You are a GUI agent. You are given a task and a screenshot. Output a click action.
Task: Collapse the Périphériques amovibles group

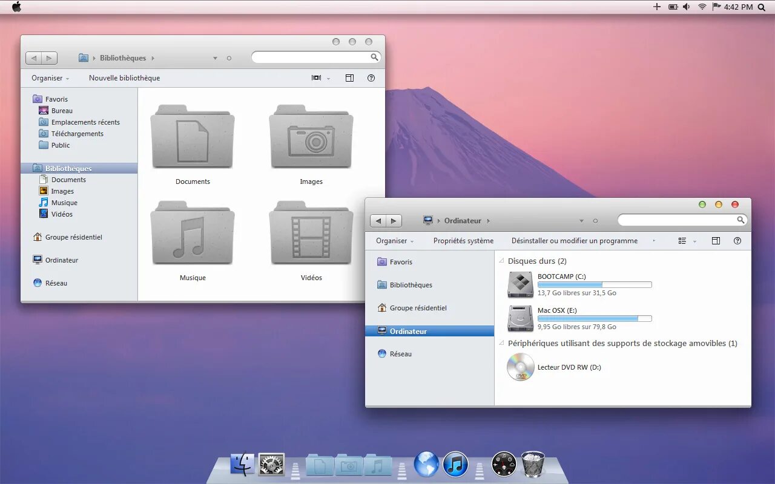click(x=502, y=343)
